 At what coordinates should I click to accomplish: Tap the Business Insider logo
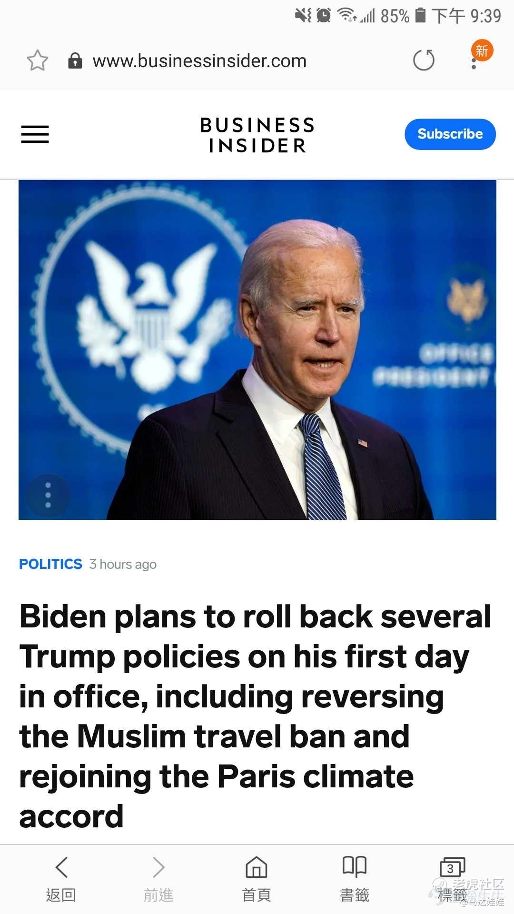point(257,135)
